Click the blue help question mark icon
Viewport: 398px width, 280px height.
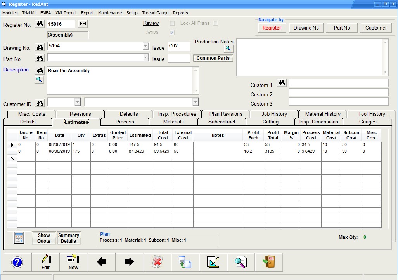(17, 262)
